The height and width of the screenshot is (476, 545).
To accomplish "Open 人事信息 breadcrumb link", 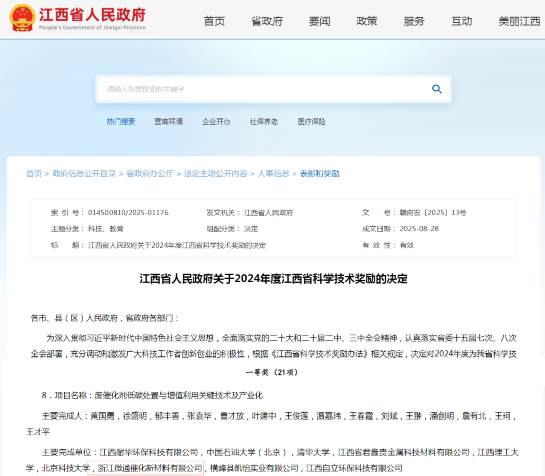I will (273, 173).
